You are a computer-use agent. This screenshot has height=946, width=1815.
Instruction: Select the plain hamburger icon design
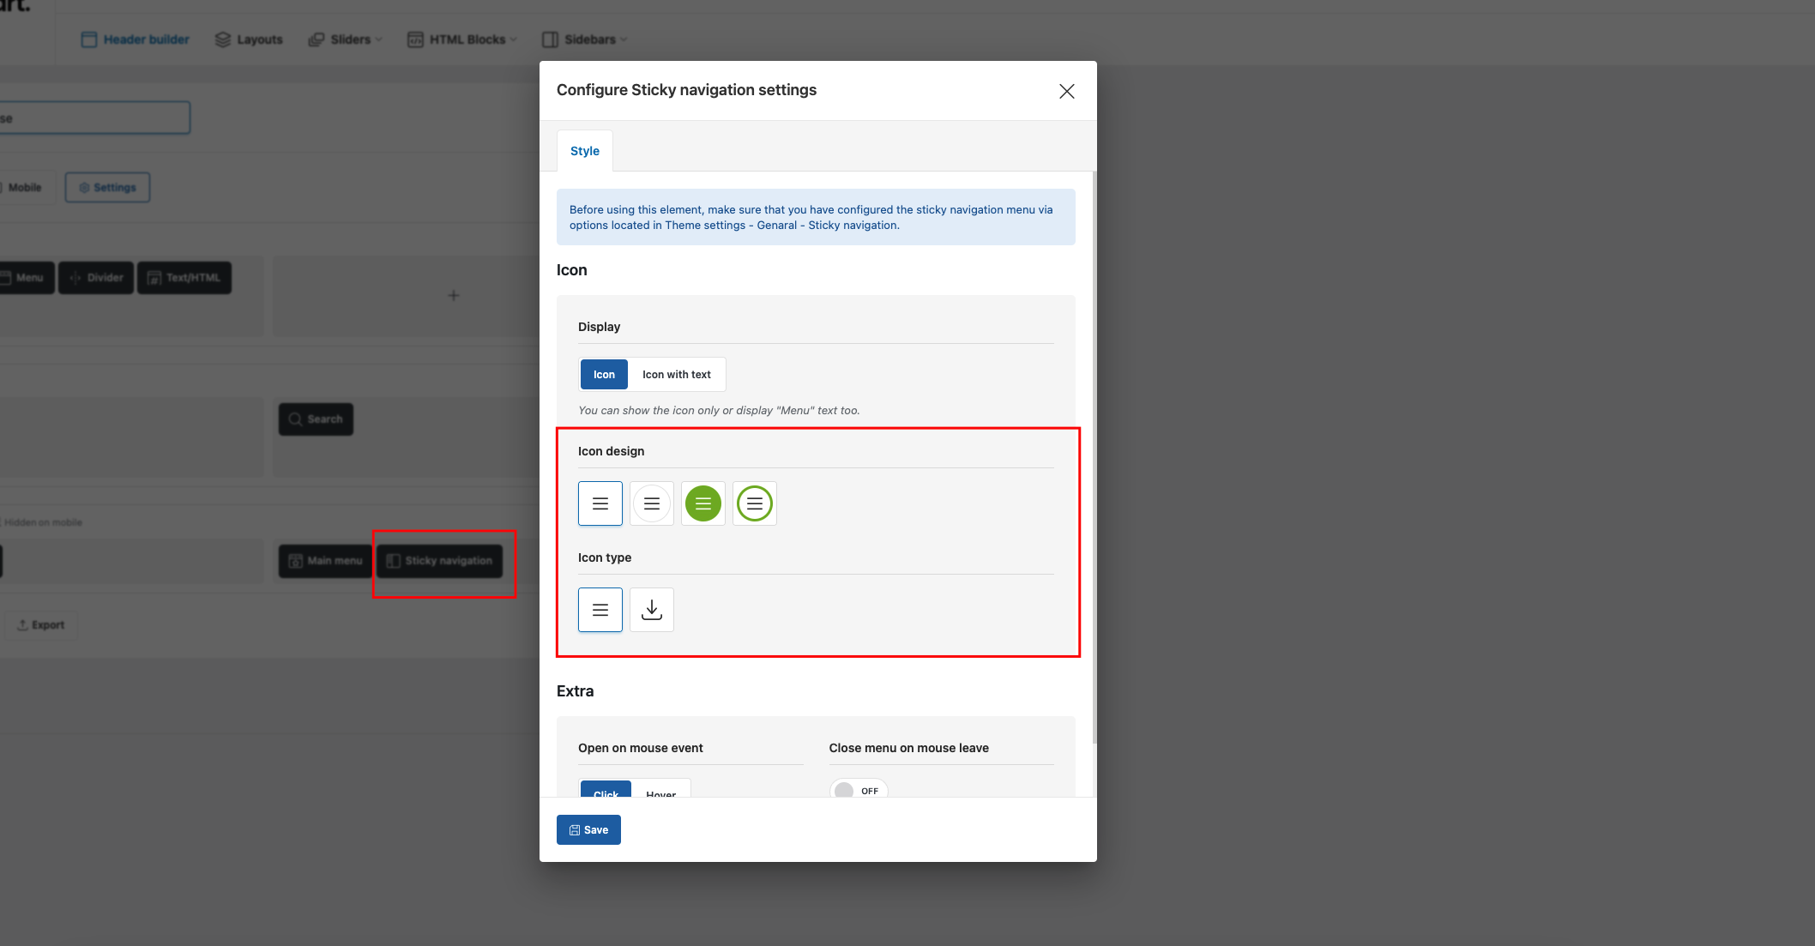tap(600, 503)
